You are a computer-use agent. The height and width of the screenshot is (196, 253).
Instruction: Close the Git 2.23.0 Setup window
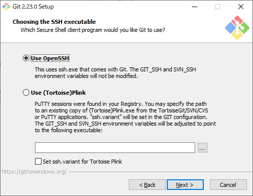[241, 7]
